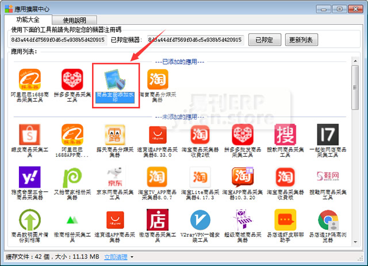Open the 京东 JD collection tool icon
The width and height of the screenshot is (368, 266).
point(115,178)
